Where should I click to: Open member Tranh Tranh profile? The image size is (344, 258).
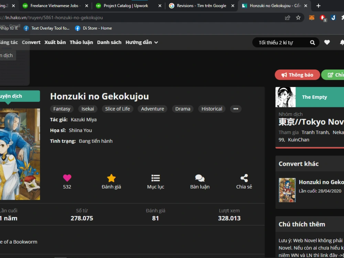[x=315, y=132]
